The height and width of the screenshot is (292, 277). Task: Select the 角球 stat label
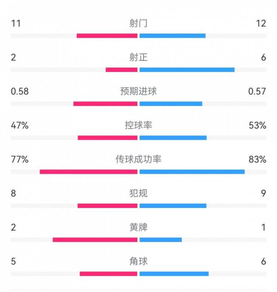tap(138, 261)
